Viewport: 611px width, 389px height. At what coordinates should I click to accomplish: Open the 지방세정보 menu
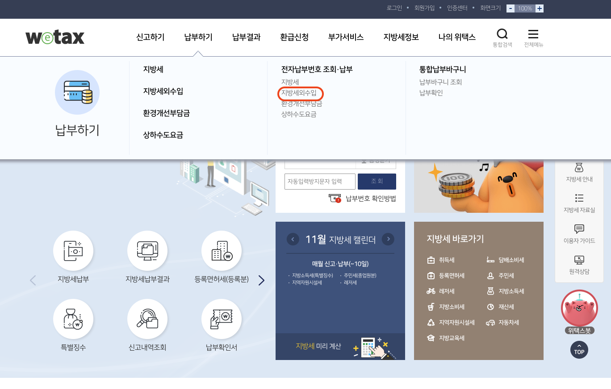click(x=401, y=37)
